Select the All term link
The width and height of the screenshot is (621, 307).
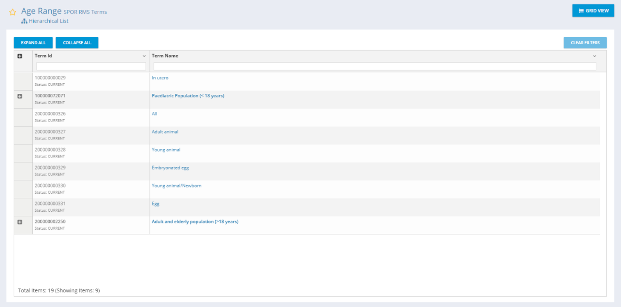click(x=154, y=114)
